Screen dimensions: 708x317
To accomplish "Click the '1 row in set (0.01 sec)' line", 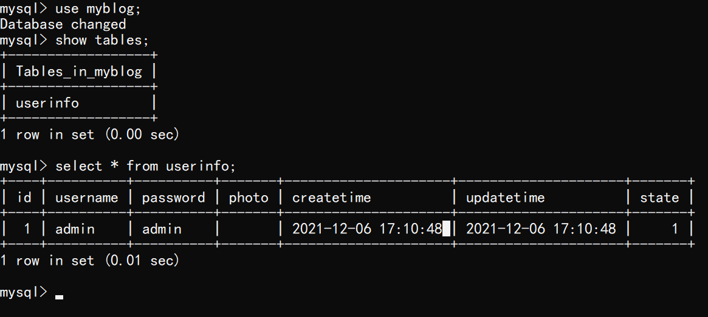I will (90, 261).
